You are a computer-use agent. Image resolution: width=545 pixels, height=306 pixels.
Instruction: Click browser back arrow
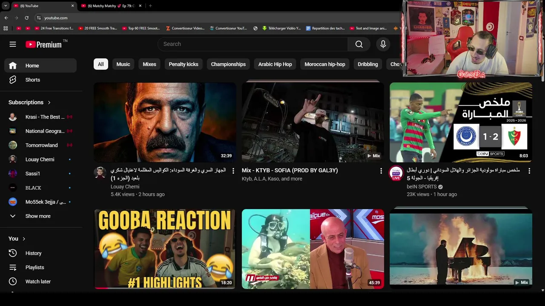point(6,18)
